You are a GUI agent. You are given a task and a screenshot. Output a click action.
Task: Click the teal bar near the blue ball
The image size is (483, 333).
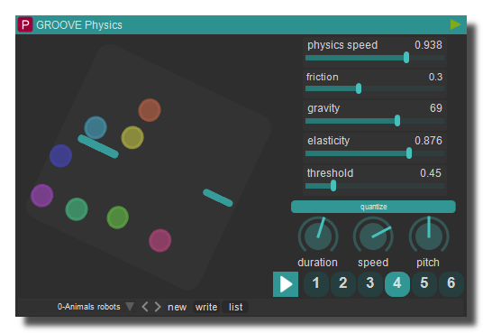pos(98,146)
